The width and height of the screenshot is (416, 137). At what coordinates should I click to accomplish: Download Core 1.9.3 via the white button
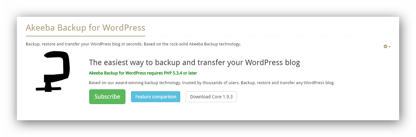click(x=211, y=97)
